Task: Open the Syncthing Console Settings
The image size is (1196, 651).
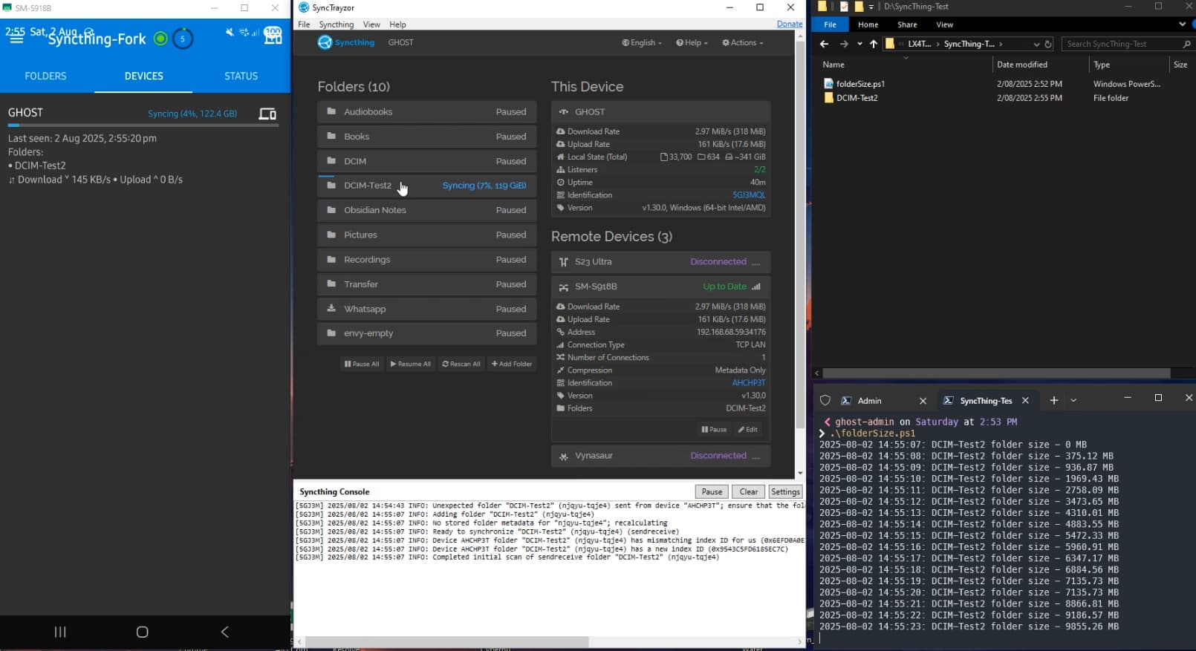Action: click(x=785, y=491)
